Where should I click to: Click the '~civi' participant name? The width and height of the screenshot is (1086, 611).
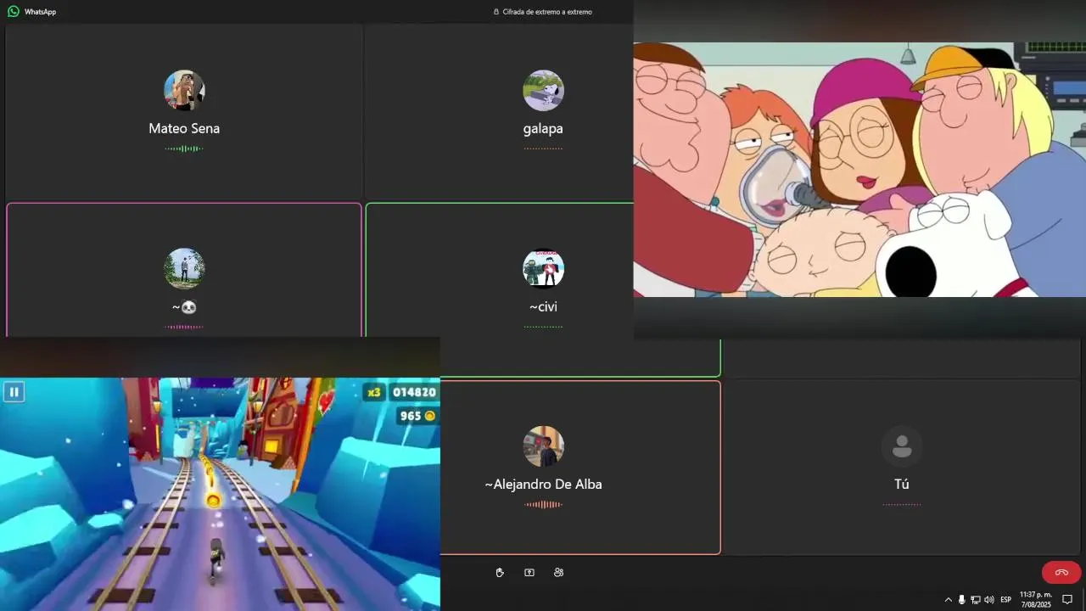[543, 306]
